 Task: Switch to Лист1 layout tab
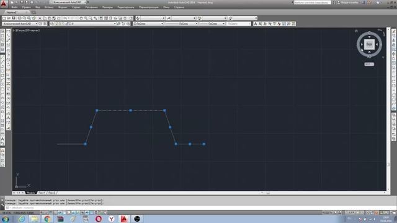click(x=42, y=193)
